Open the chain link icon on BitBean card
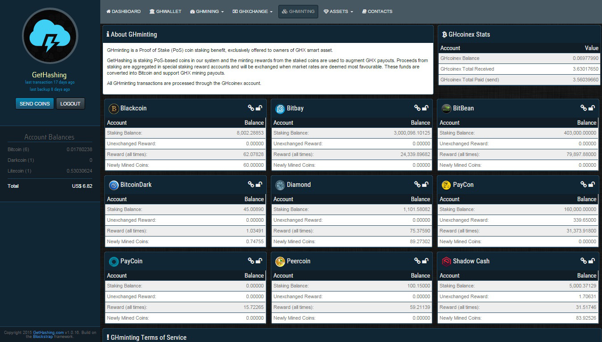This screenshot has height=342, width=602. [x=584, y=108]
